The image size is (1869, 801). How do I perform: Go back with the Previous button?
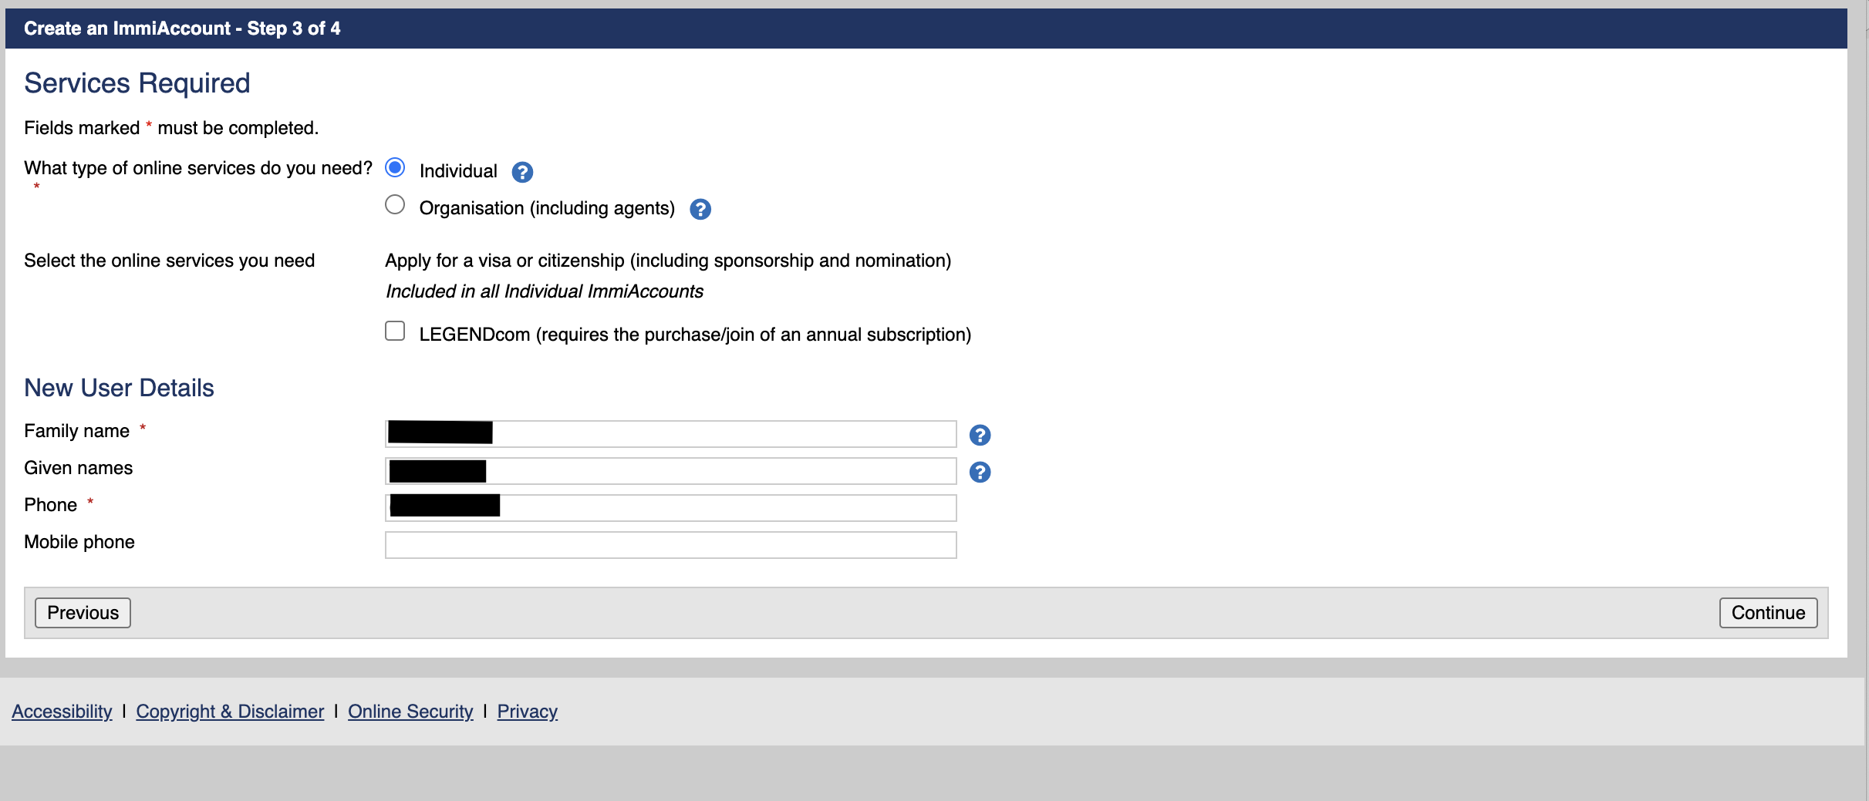pos(83,613)
